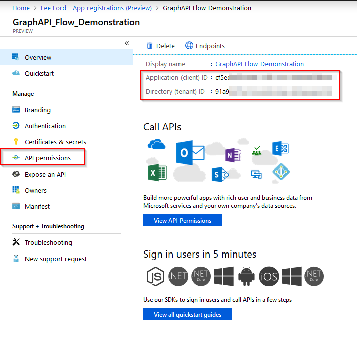The width and height of the screenshot is (357, 337).
Task: Open API permissions in sidebar
Action: [48, 158]
